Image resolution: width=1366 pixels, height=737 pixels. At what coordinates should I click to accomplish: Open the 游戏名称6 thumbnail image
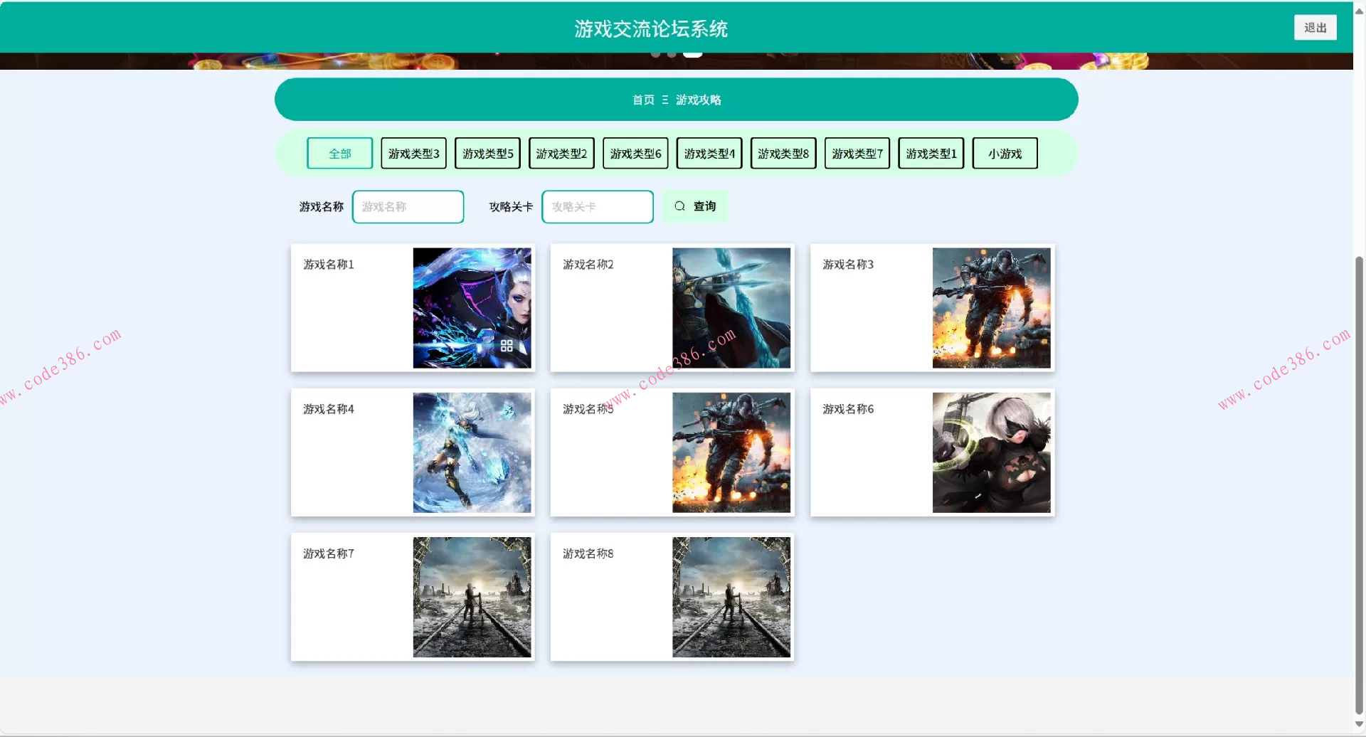[991, 452]
